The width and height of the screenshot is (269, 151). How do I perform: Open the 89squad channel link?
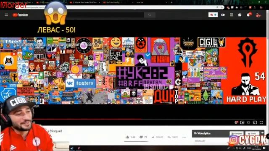coord(55,131)
